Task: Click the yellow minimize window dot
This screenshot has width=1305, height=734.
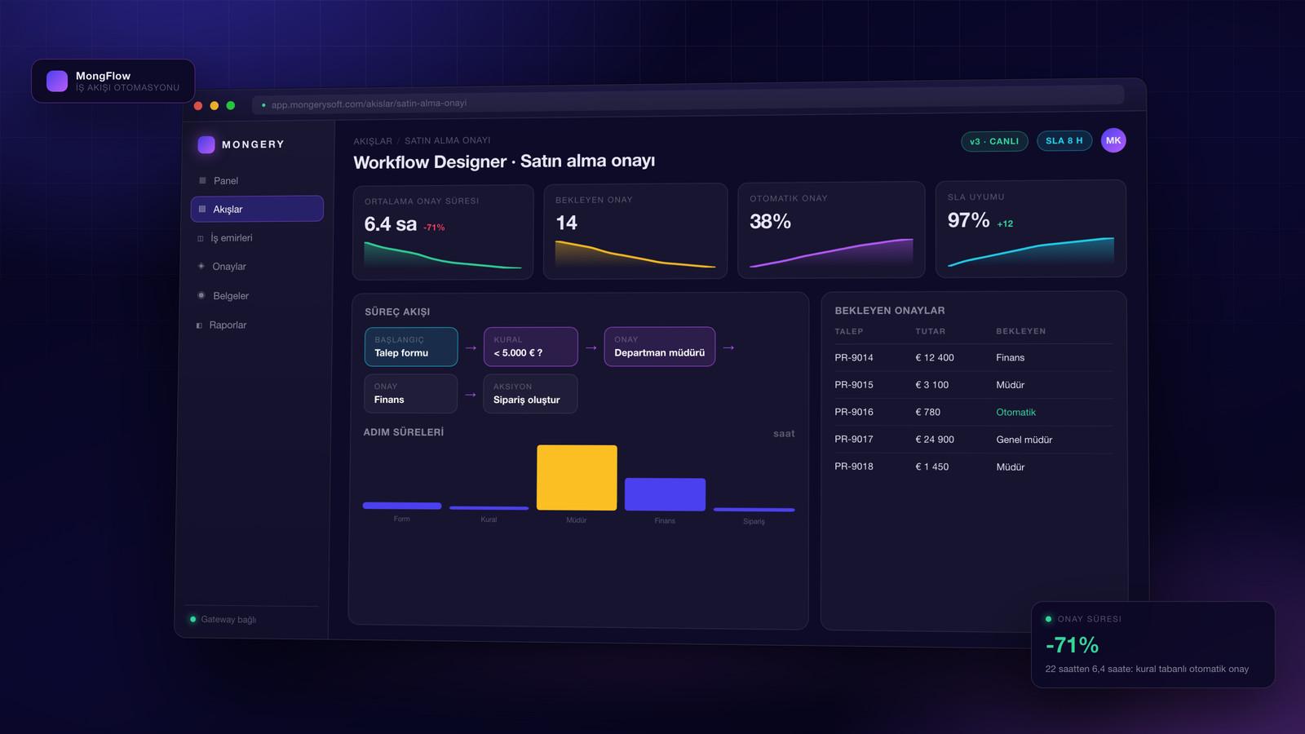Action: pos(215,105)
